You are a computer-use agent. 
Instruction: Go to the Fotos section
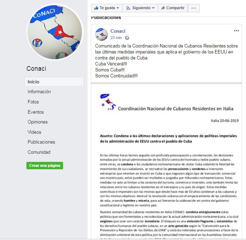33,102
